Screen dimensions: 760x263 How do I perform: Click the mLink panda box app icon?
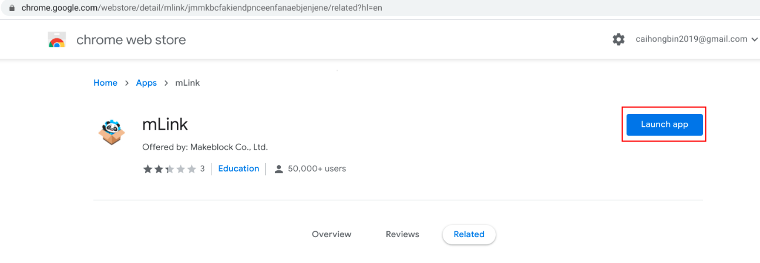112,131
